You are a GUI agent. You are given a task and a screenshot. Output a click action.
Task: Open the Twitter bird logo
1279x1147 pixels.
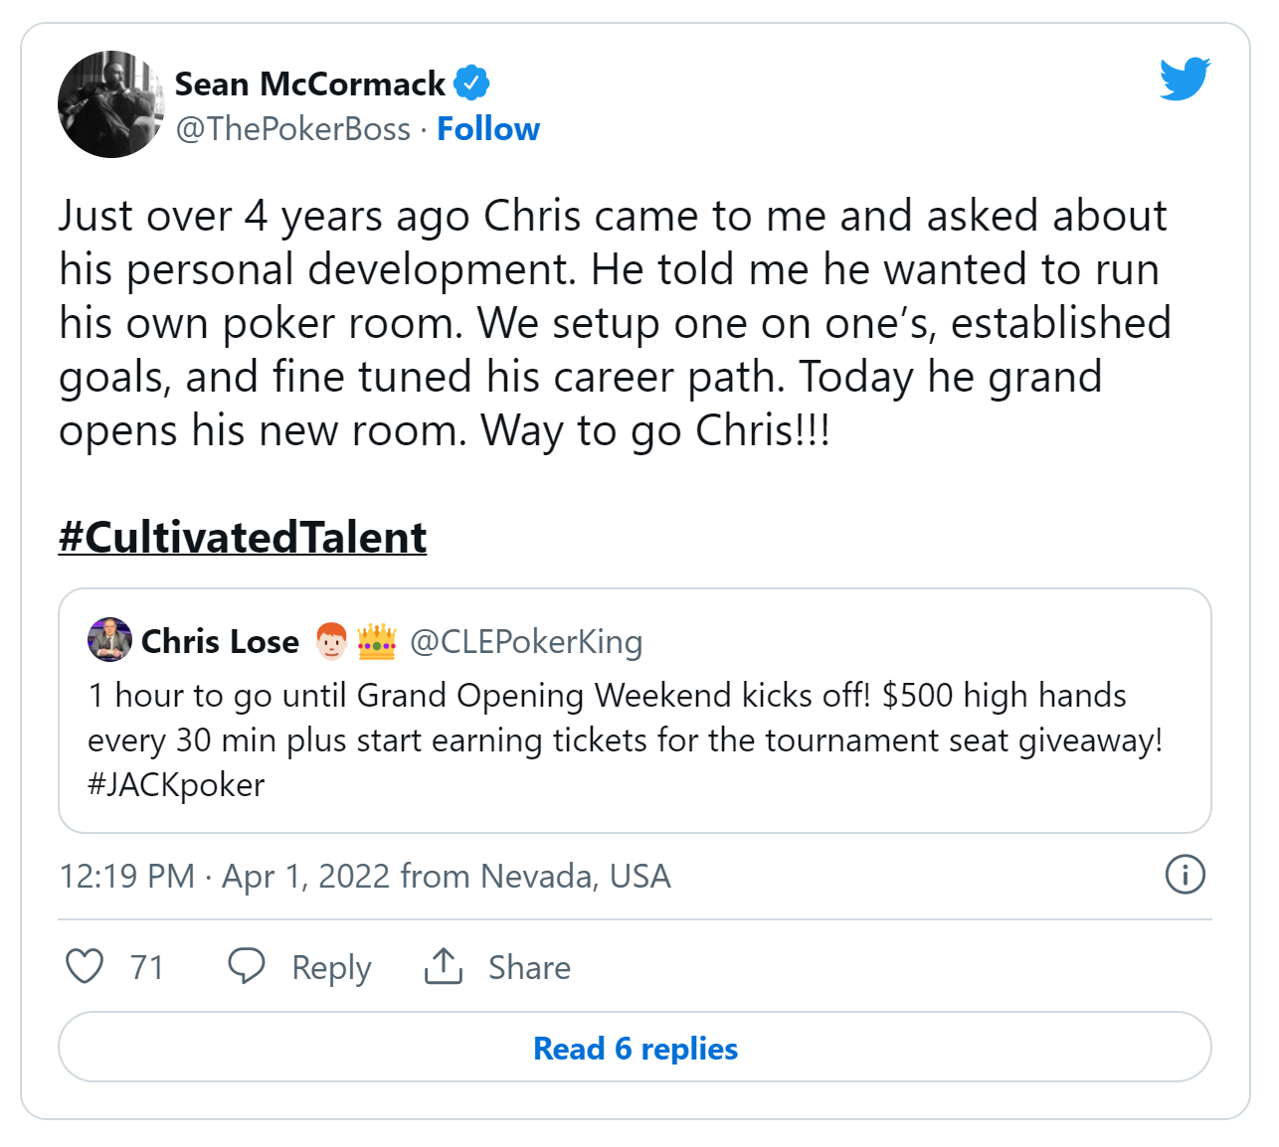point(1185,79)
